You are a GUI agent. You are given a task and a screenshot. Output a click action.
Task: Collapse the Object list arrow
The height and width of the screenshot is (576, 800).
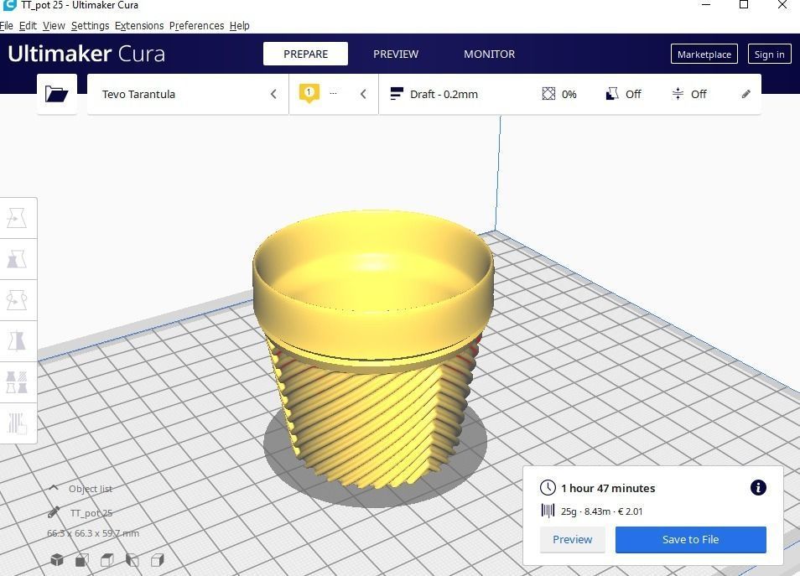[x=54, y=488]
